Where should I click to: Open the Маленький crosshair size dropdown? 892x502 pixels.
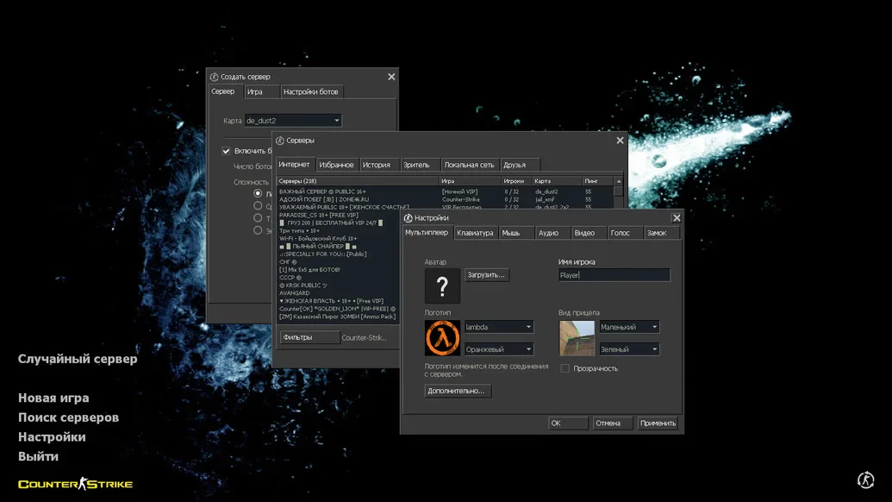629,327
